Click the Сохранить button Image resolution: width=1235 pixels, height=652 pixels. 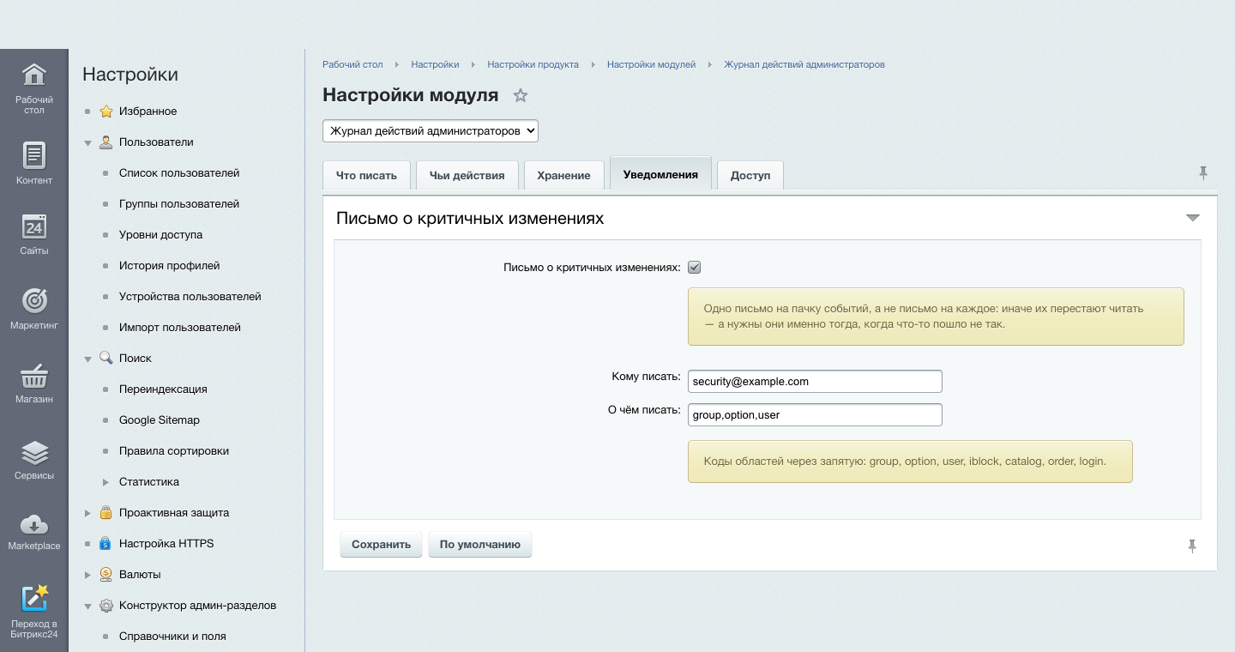(x=381, y=545)
